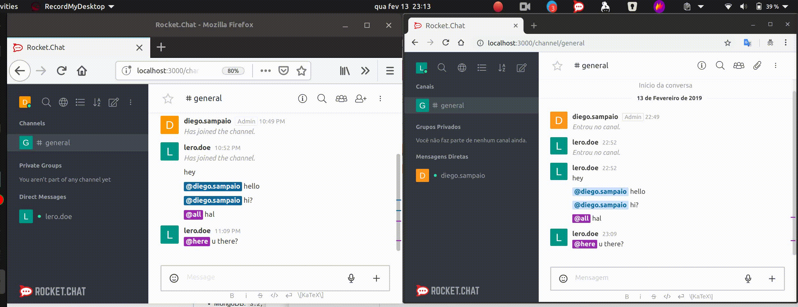798x307 pixels.
Task: Search messages with the magnifier in Firefox chat header
Action: (322, 98)
